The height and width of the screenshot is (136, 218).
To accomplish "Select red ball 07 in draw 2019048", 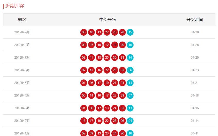I will pos(91,45).
